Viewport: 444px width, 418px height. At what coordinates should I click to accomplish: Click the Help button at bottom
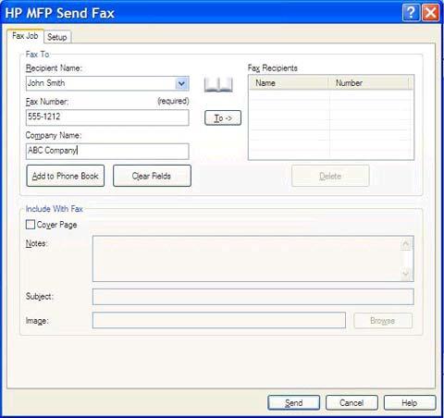(410, 402)
